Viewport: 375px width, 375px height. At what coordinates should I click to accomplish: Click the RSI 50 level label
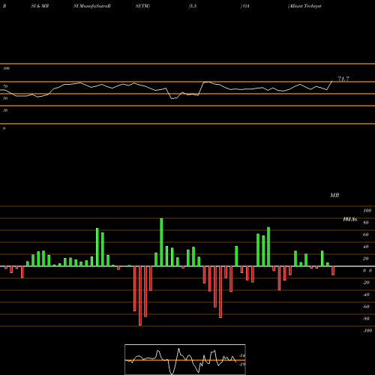pos(5,98)
